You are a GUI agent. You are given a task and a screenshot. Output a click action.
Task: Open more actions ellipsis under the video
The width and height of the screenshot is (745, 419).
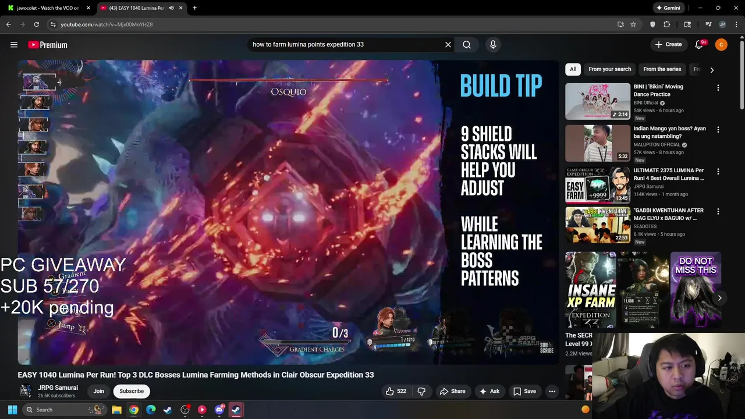pos(552,391)
